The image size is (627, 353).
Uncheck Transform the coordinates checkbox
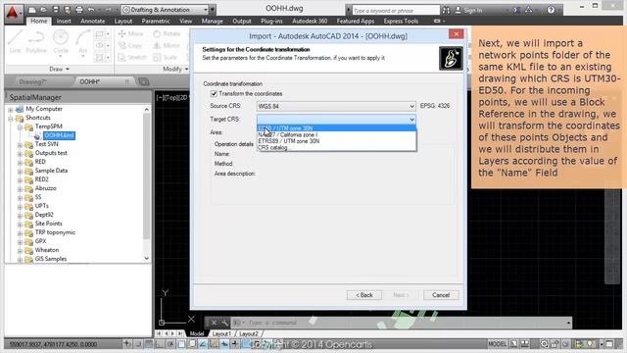(x=214, y=94)
